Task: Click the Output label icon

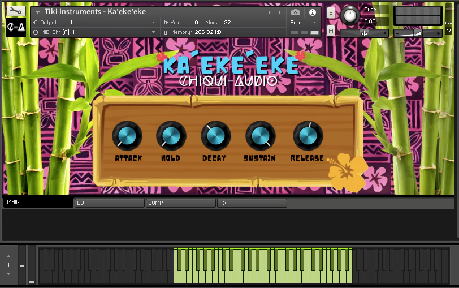Action: tap(36, 22)
